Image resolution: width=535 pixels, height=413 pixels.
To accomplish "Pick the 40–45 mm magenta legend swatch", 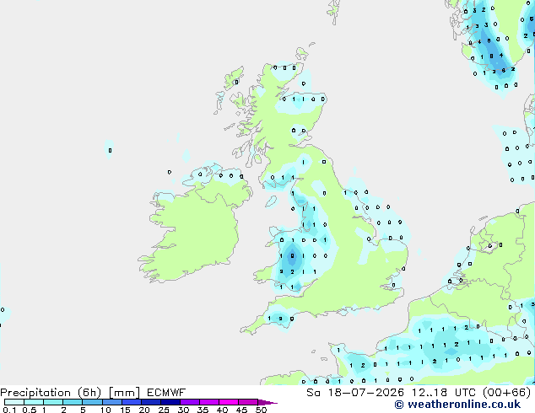I will pyautogui.click(x=229, y=402).
